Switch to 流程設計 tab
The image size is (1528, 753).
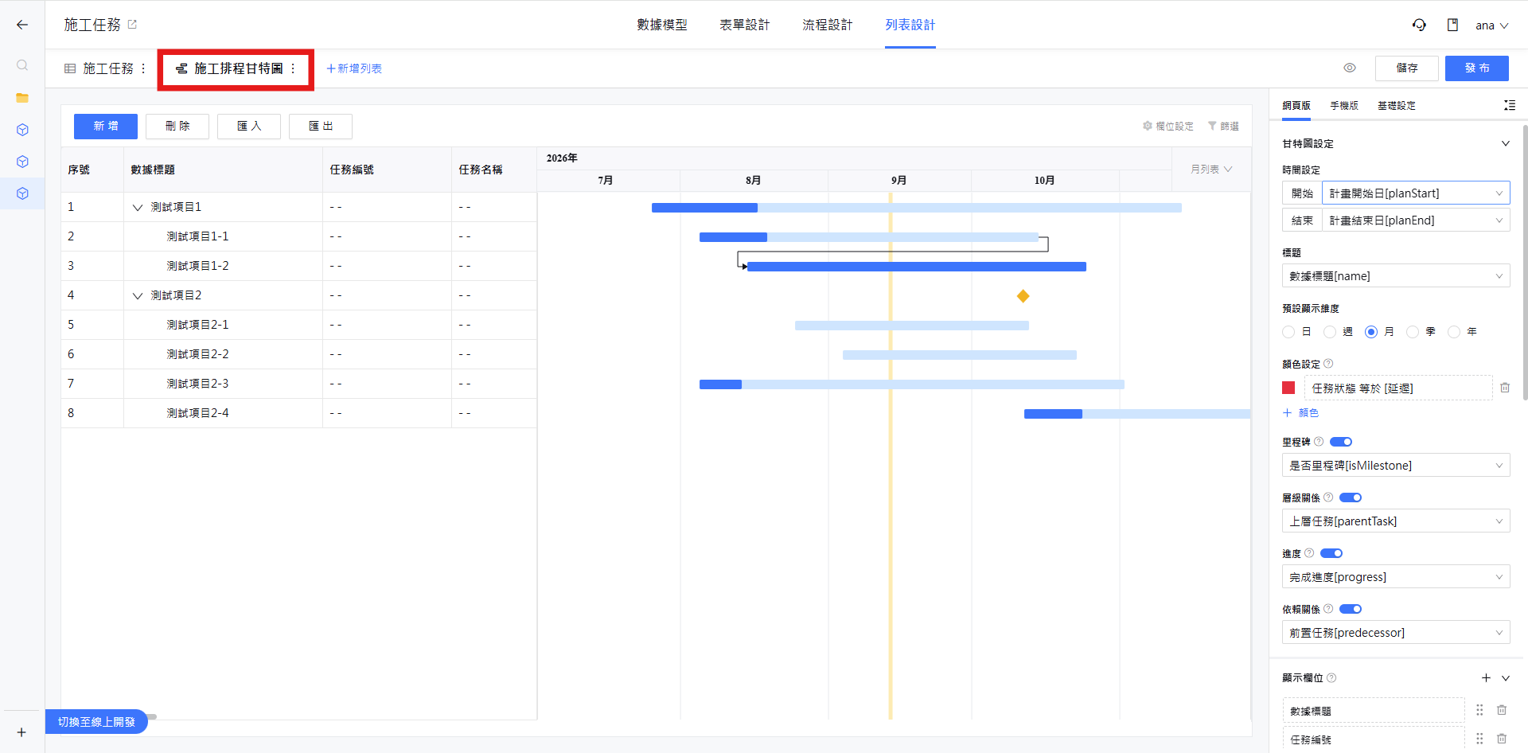tap(828, 25)
